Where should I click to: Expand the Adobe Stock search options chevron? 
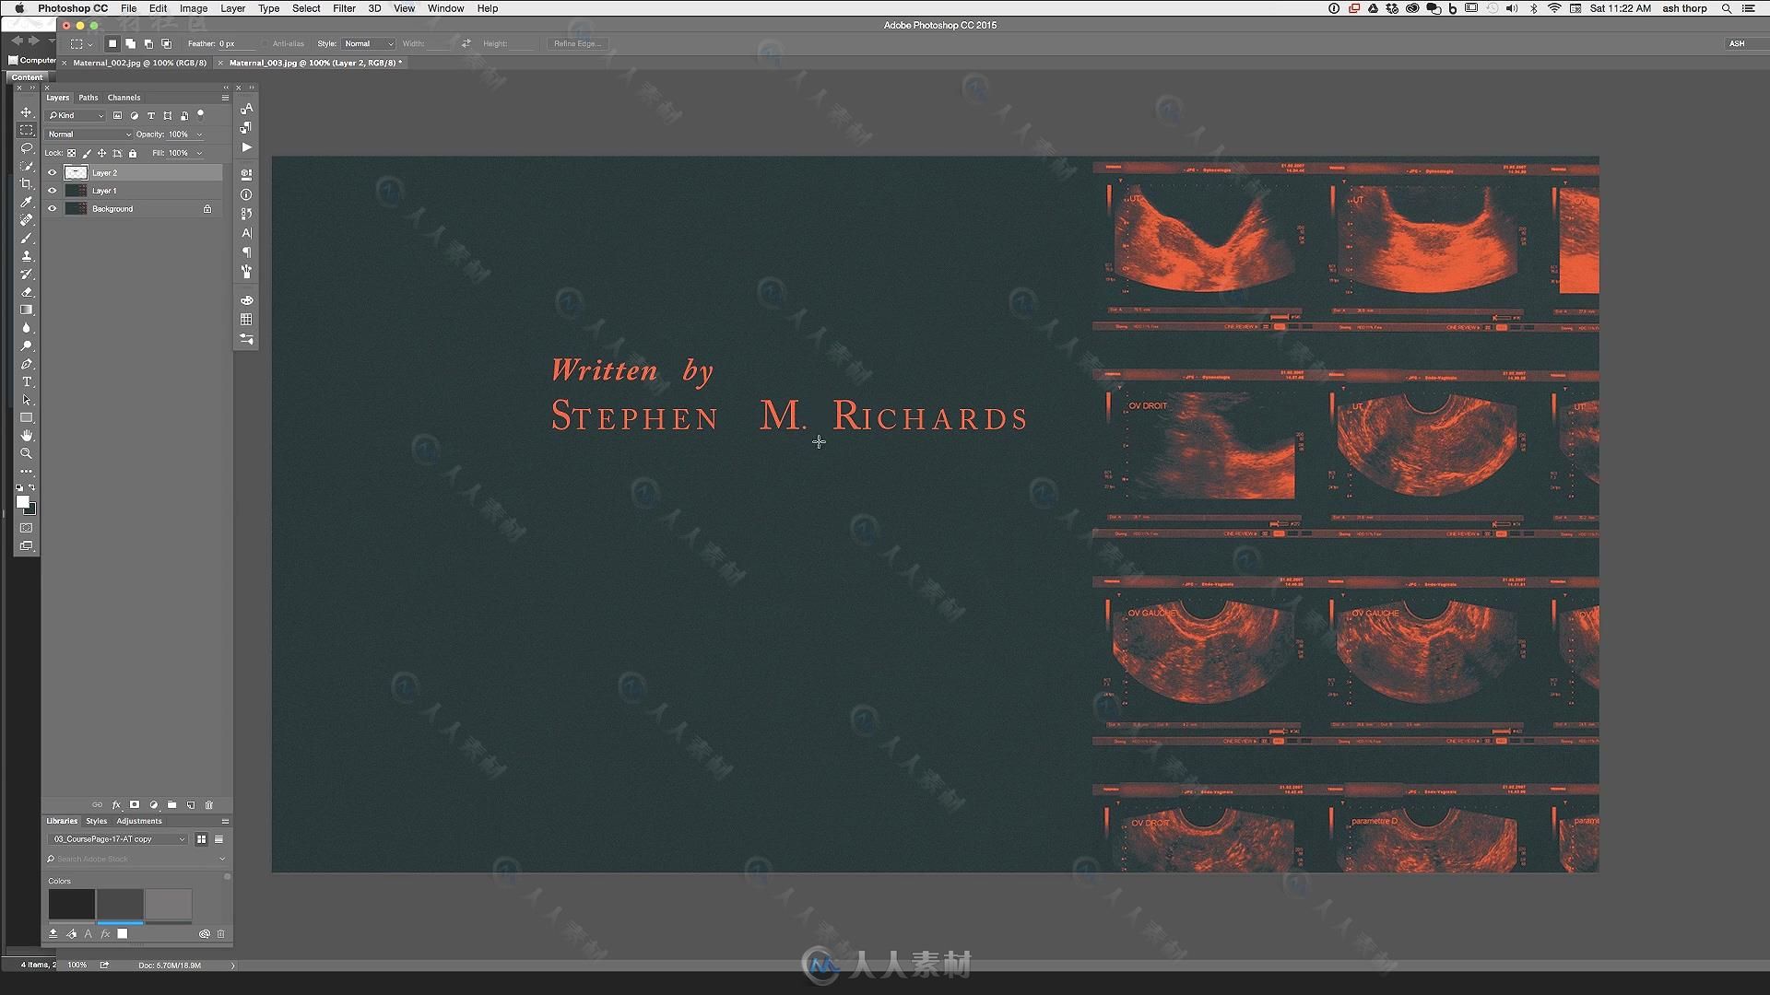[x=222, y=859]
